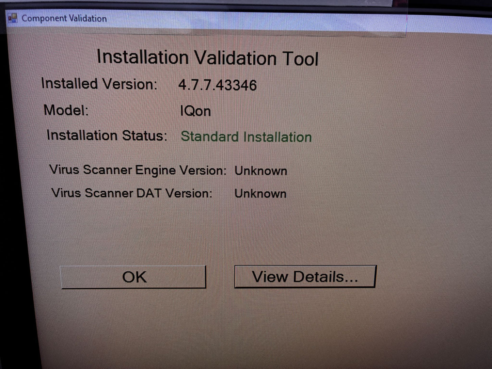
Task: Select the installed version number 4.7.7.43346
Action: click(217, 85)
